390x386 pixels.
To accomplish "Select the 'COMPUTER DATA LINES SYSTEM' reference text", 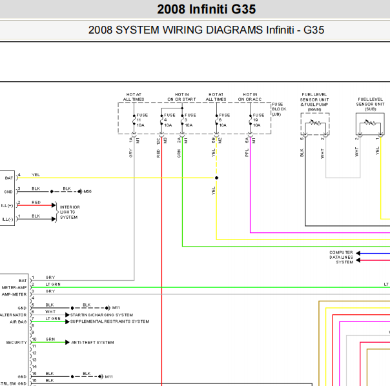I will (341, 257).
